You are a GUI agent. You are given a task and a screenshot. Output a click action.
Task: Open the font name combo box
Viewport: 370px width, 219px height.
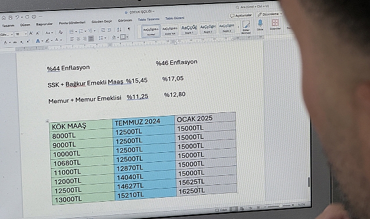(x=6, y=35)
